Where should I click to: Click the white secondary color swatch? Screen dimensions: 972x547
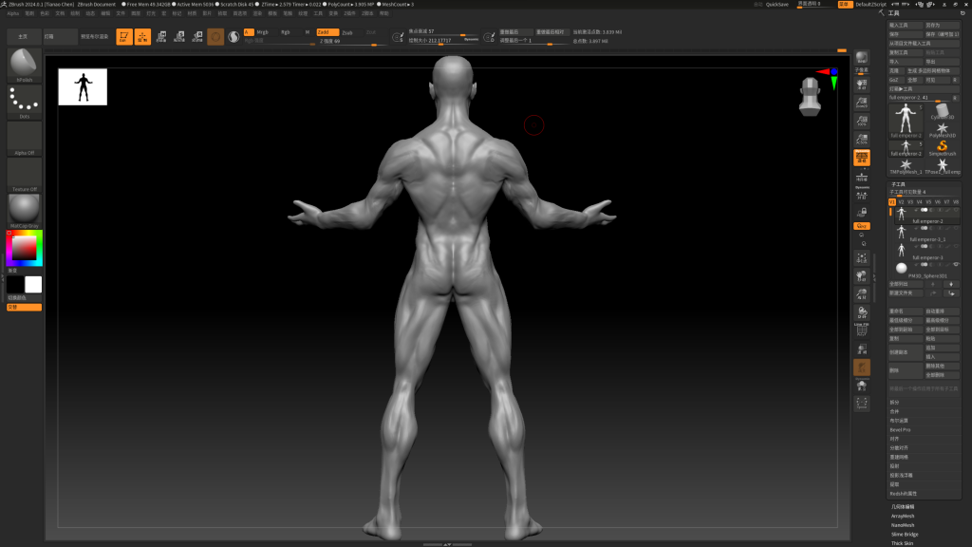click(33, 285)
